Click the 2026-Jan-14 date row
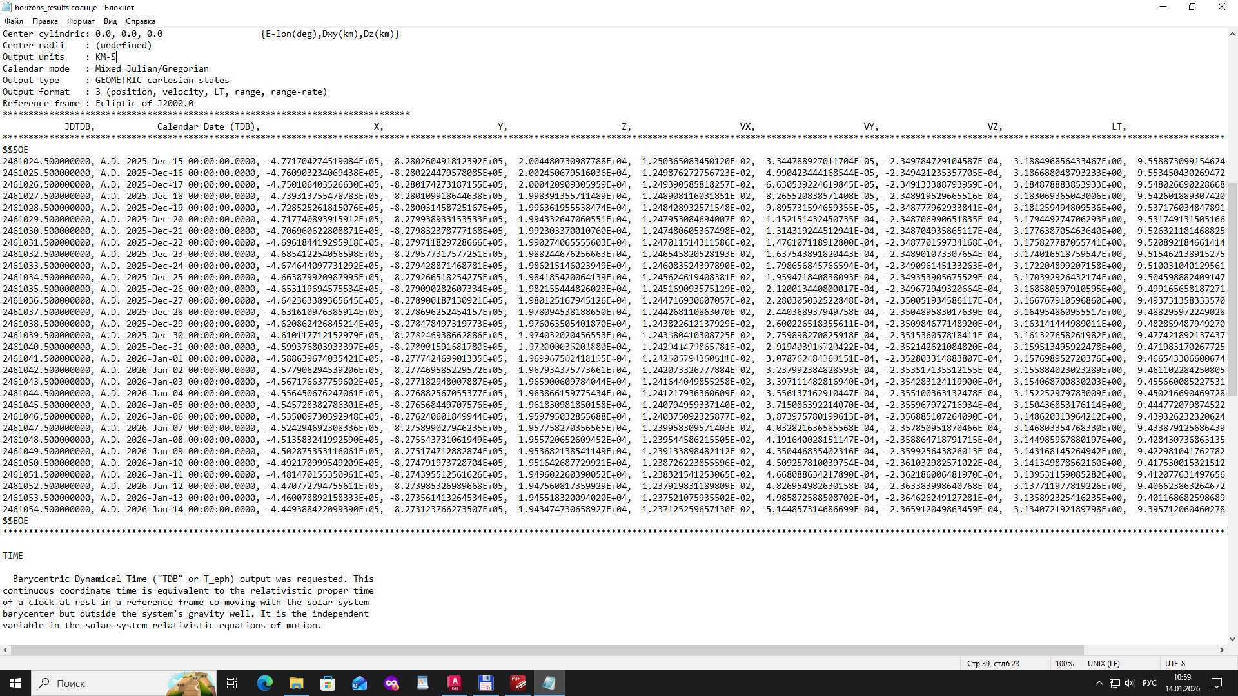 pos(613,509)
